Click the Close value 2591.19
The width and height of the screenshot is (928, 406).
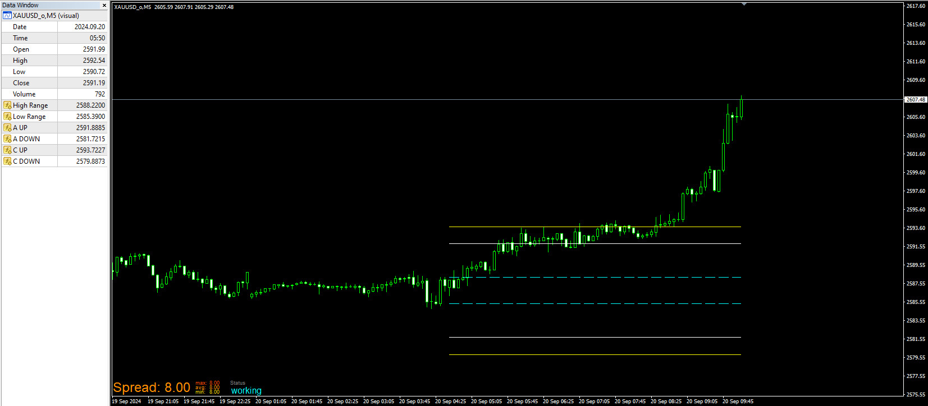(x=94, y=83)
